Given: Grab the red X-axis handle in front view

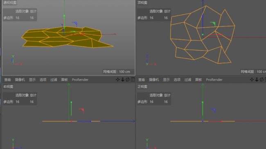Looking at the screenshot, I should (221, 121).
